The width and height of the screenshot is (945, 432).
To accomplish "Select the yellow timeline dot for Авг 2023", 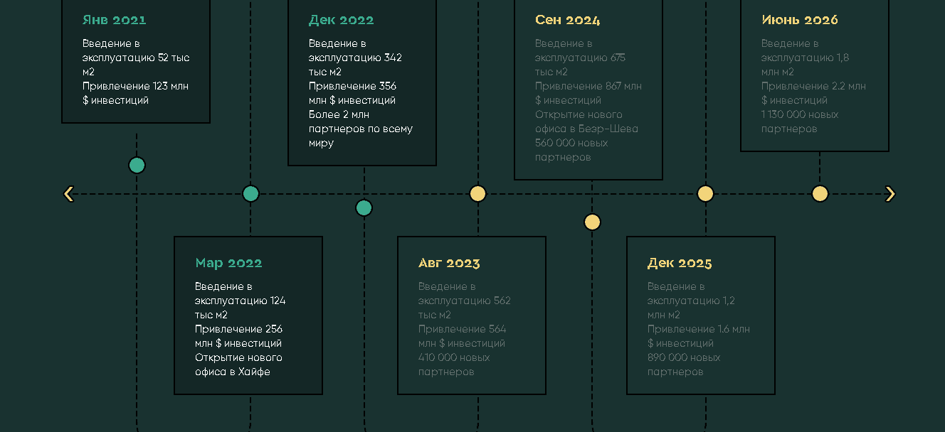I will (x=477, y=194).
